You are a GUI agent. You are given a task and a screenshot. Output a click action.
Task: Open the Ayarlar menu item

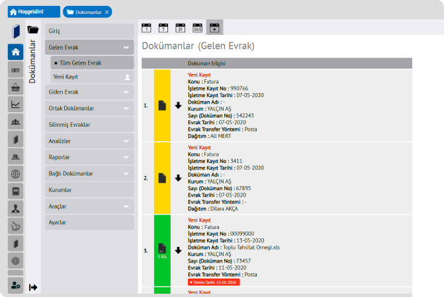tap(89, 222)
